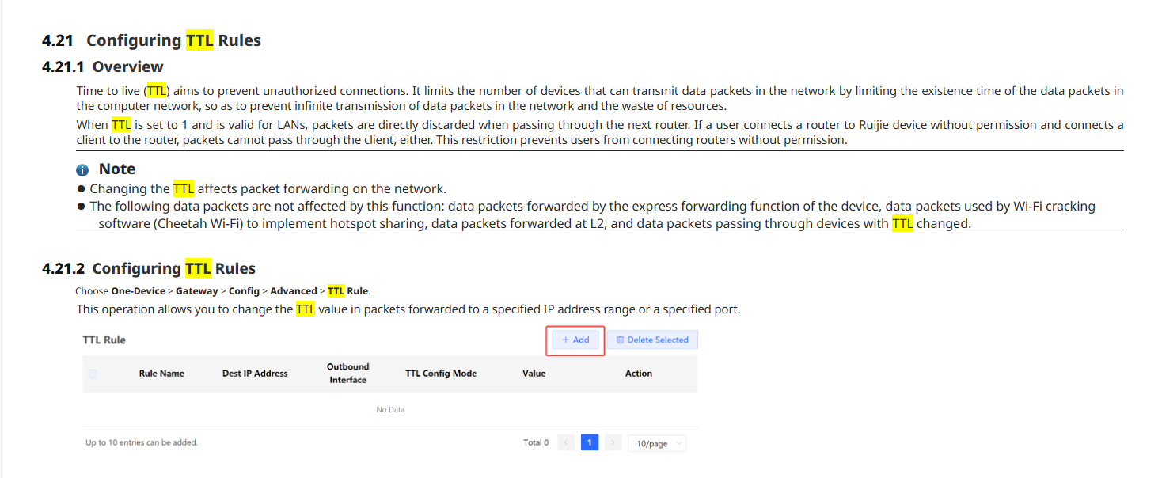Click the trash icon in Delete Selected
1162x478 pixels.
tap(621, 340)
